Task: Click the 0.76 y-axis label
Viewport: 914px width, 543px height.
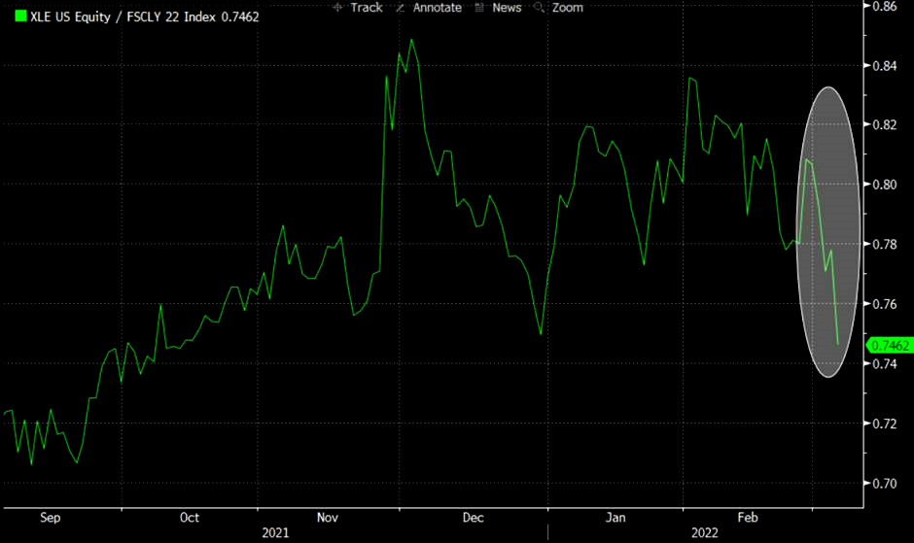Action: (x=884, y=304)
